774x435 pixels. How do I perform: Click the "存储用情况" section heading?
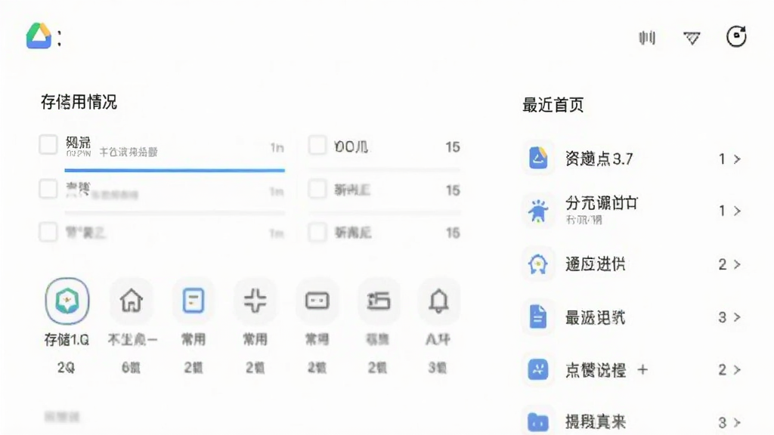79,102
